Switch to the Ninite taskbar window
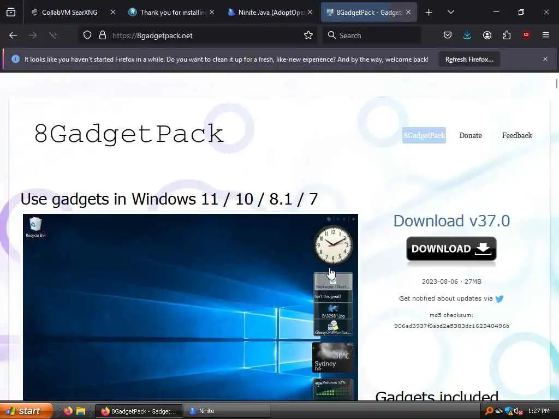Screen dimensions: 559x419 pyautogui.click(x=227, y=411)
